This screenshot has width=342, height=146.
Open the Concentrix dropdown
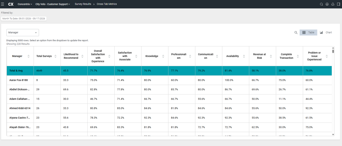pos(25,4)
